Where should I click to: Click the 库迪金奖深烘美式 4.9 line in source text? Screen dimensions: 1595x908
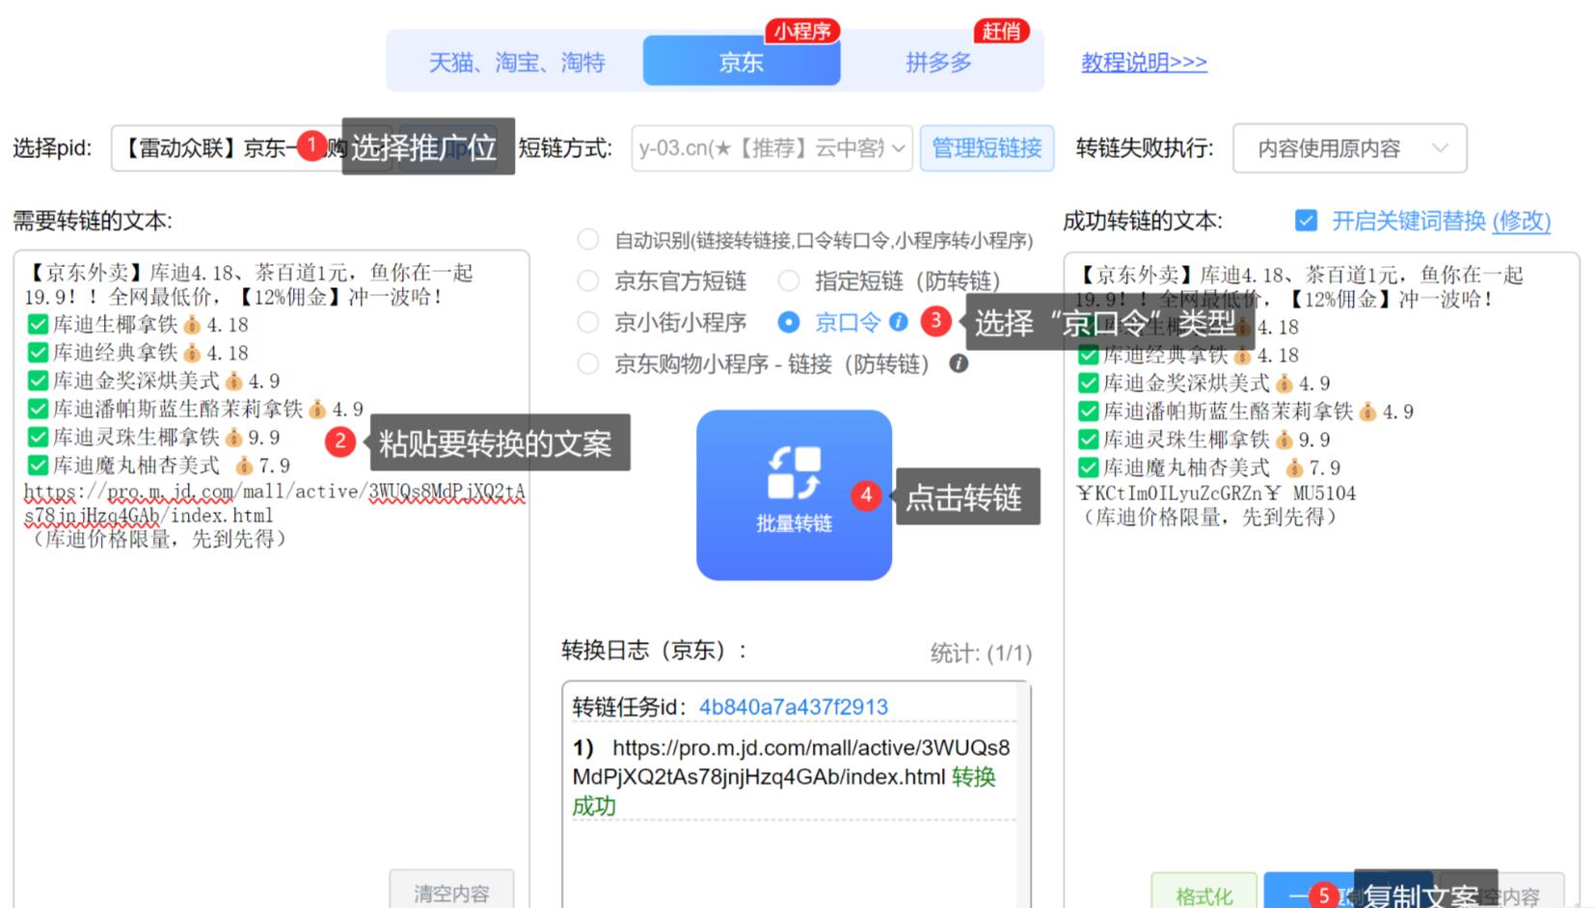pyautogui.click(x=154, y=381)
